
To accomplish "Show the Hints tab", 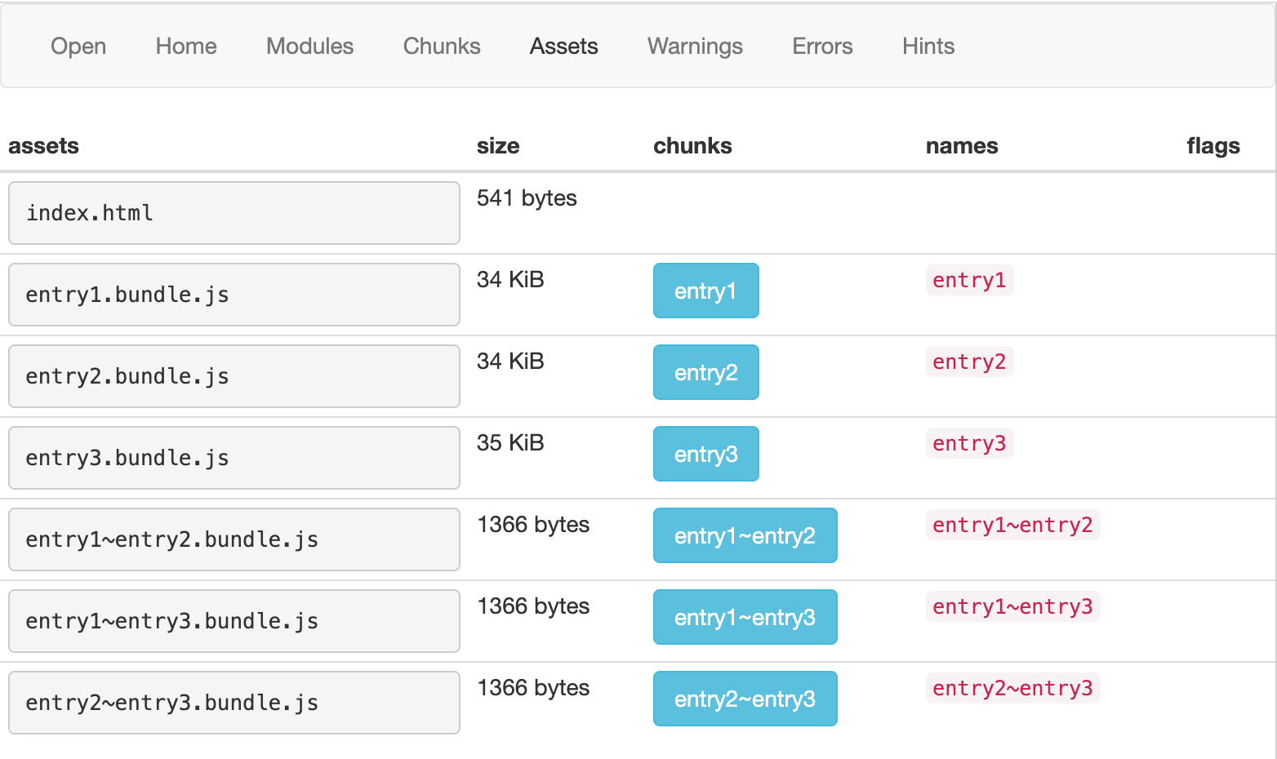I will [928, 47].
